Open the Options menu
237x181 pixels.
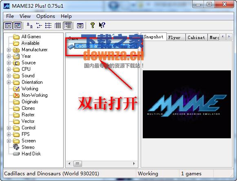point(46,16)
